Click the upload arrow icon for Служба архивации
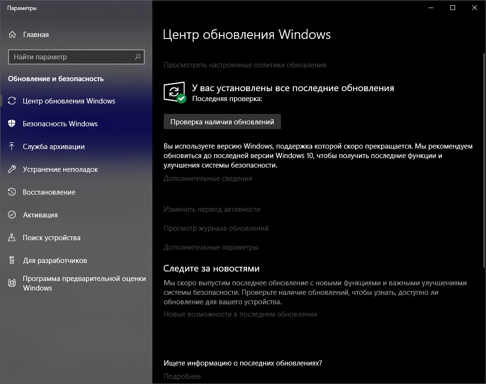486x384 pixels. coord(12,146)
